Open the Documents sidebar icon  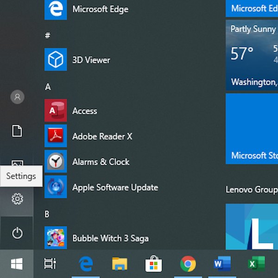17,131
